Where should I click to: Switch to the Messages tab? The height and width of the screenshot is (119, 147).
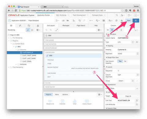[66, 25]
